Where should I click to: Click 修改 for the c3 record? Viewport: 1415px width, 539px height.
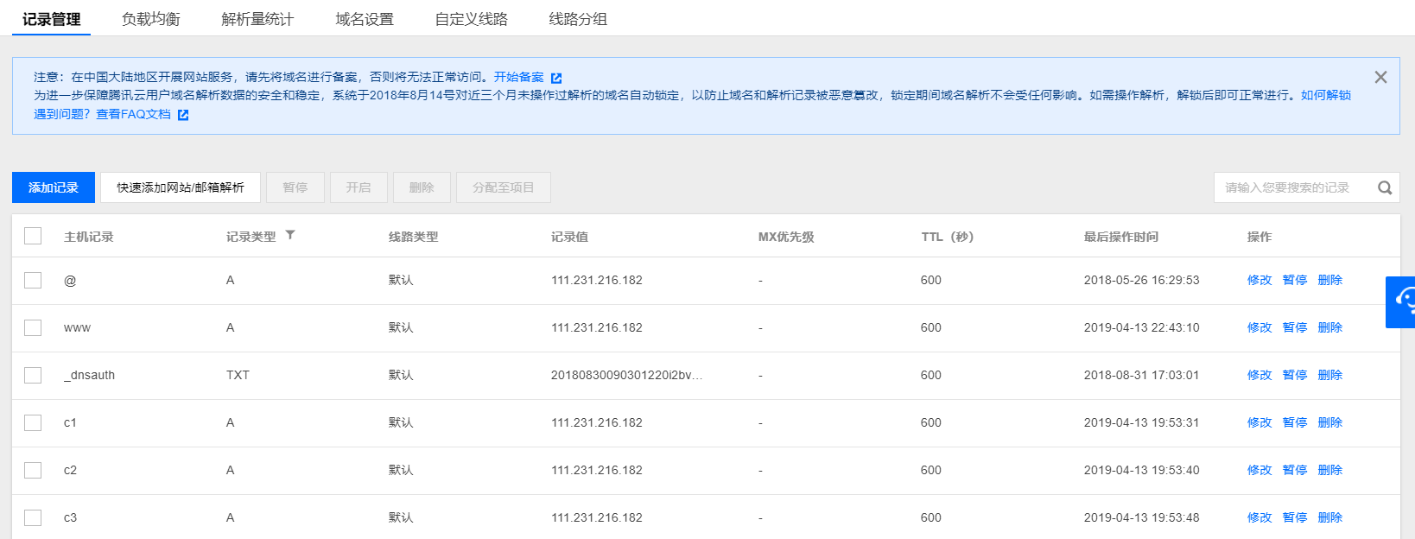1260,517
